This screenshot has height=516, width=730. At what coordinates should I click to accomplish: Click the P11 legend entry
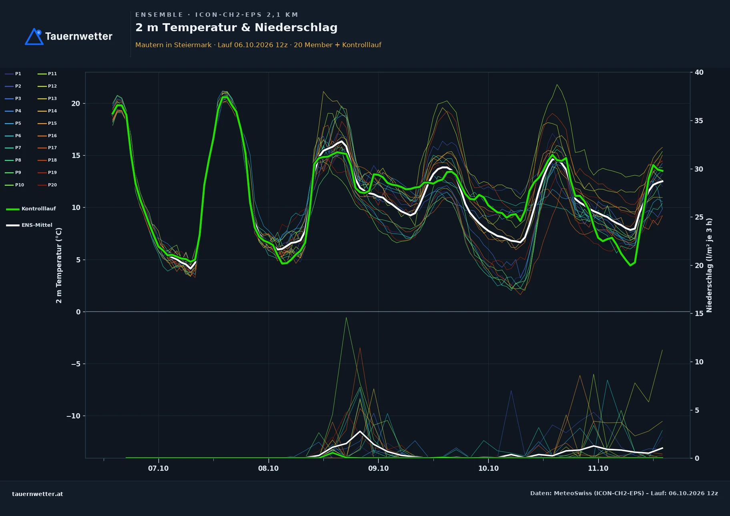coord(47,74)
